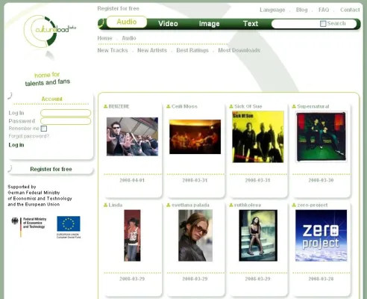The width and height of the screenshot is (367, 299).
Task: Open the New Tracks submenu
Action: [x=113, y=50]
